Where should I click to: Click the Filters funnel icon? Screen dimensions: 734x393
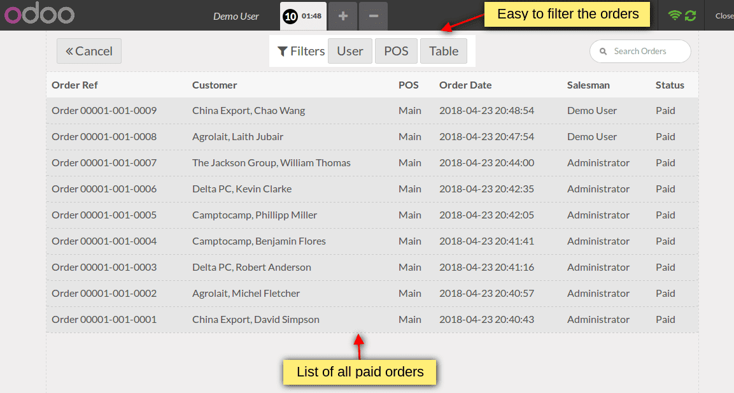pos(282,52)
